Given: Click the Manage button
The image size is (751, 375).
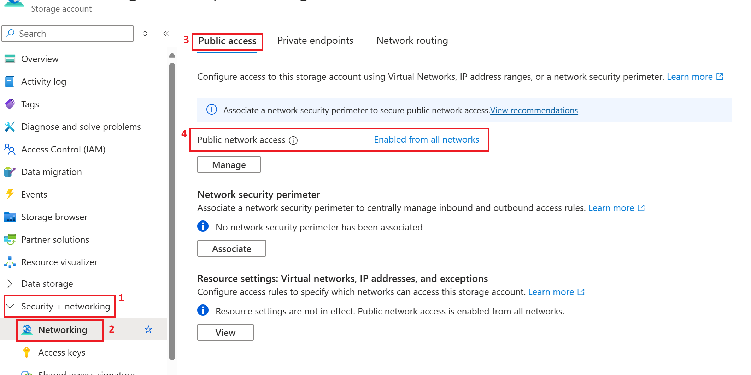Looking at the screenshot, I should (229, 165).
